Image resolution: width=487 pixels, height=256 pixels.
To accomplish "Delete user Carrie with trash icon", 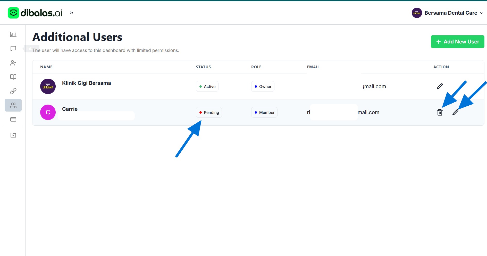I will point(440,112).
